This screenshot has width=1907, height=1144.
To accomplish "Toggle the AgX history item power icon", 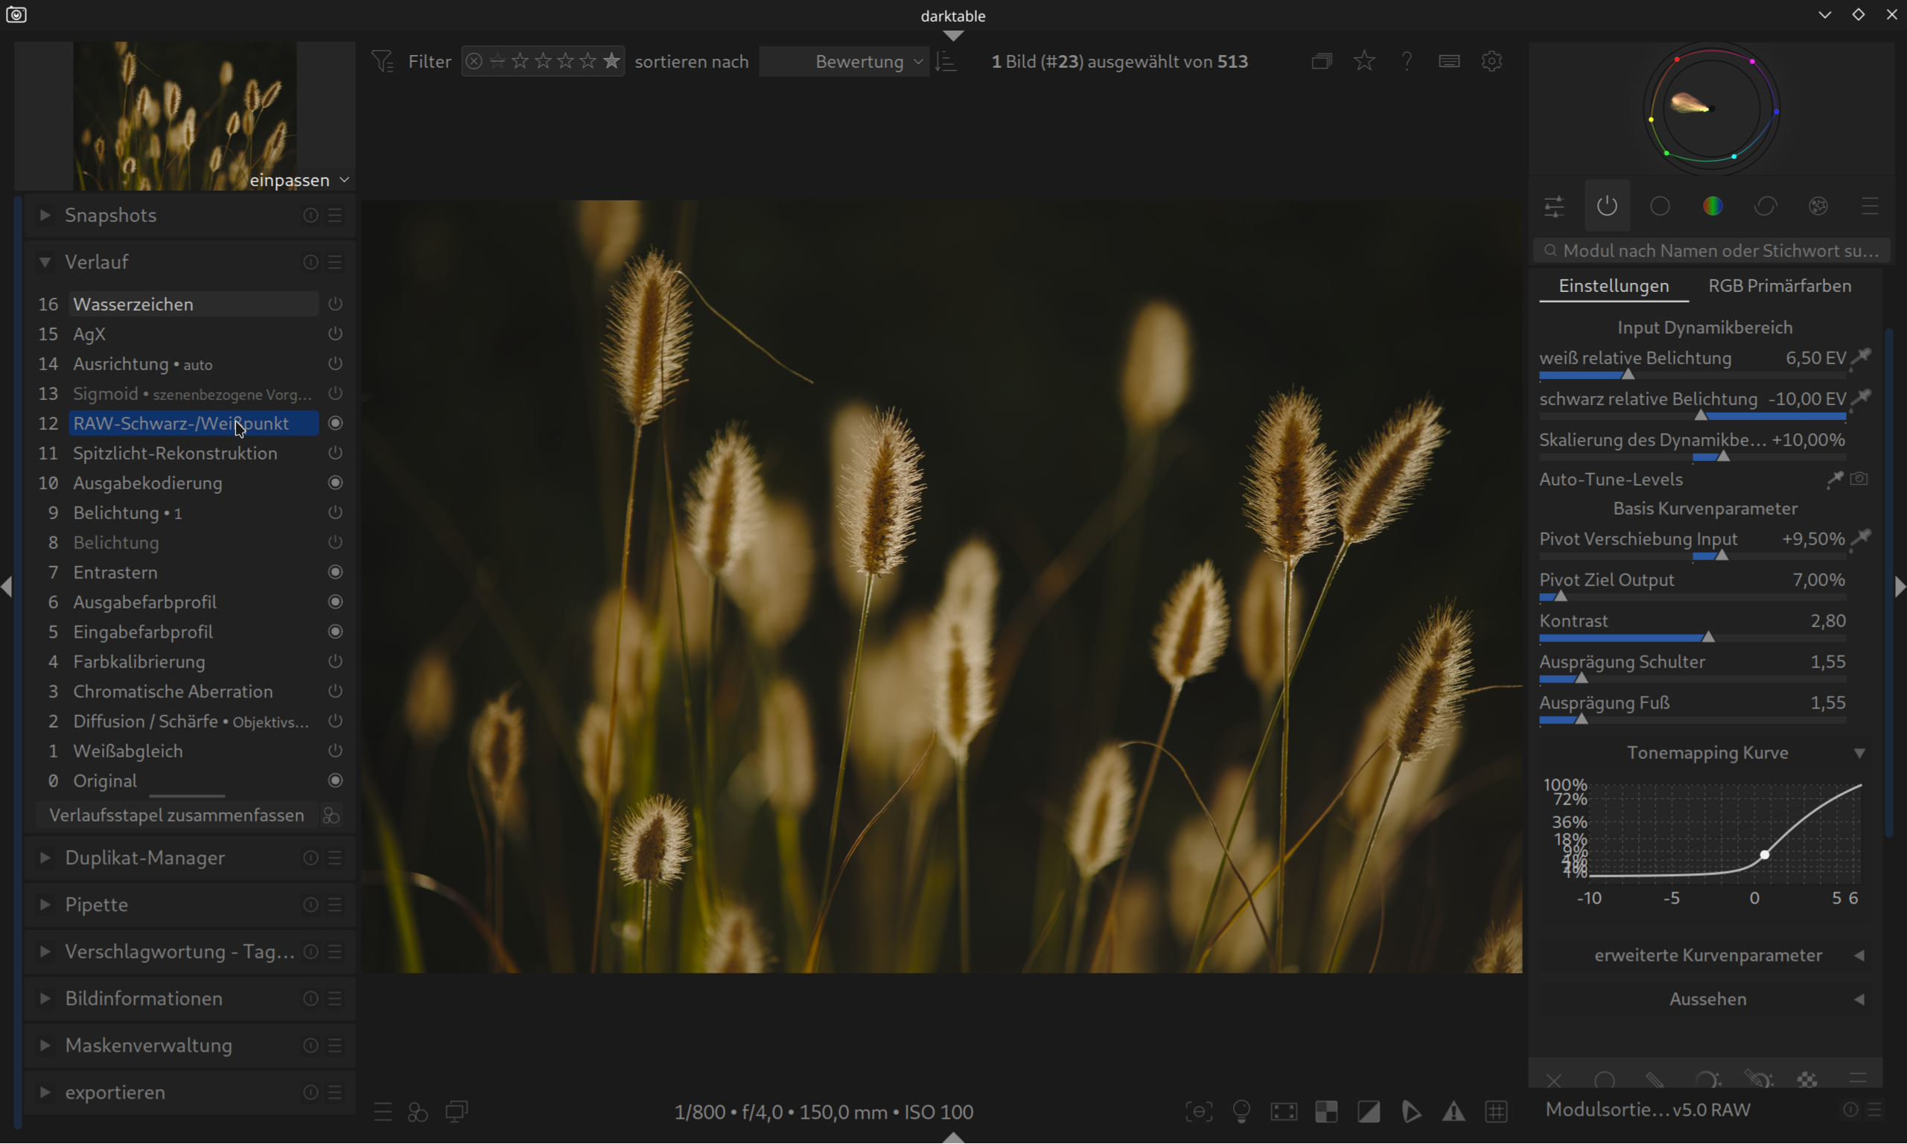I will [335, 334].
